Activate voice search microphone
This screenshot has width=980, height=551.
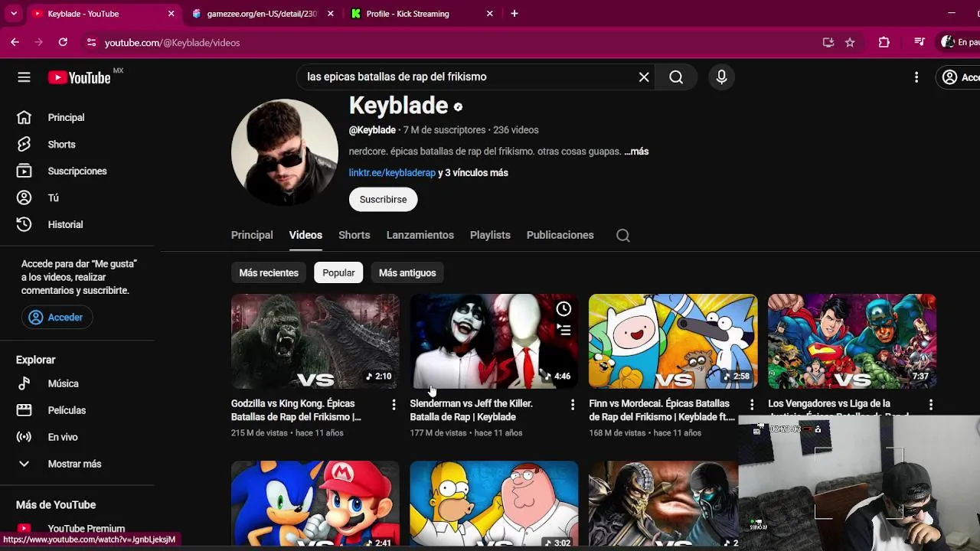(x=721, y=77)
